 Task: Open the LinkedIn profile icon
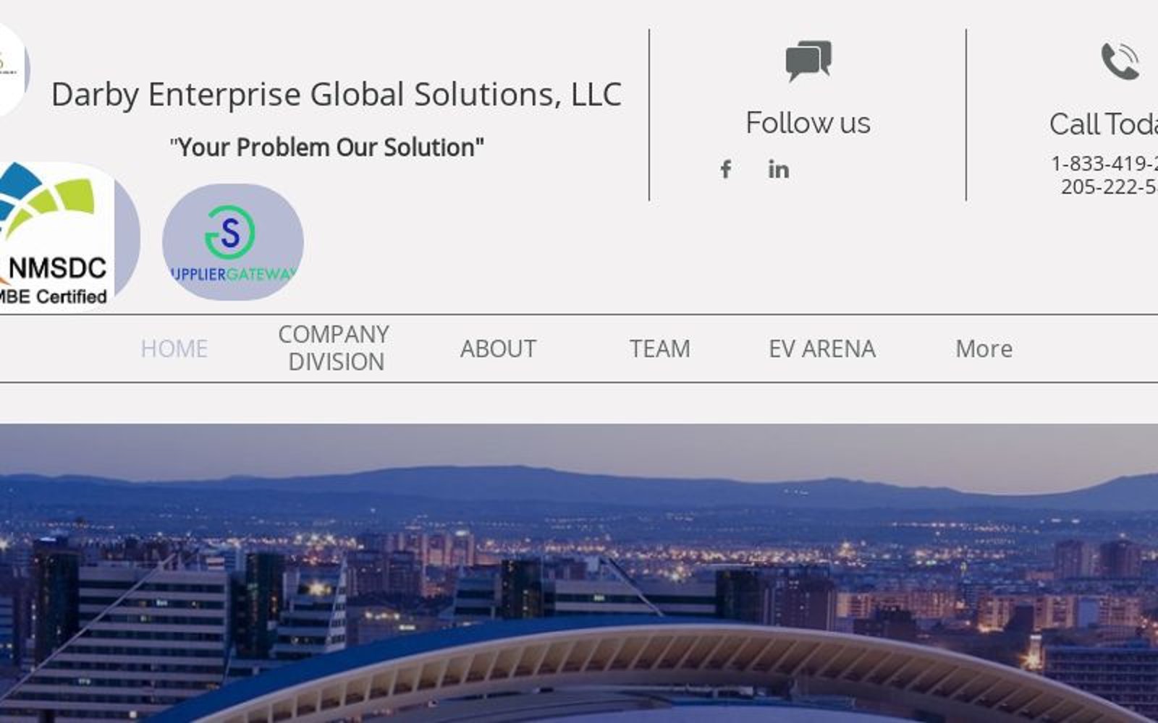tap(779, 169)
